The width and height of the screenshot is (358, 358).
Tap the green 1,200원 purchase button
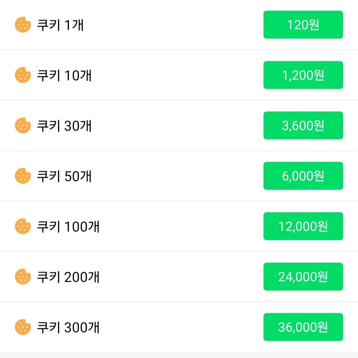click(x=303, y=75)
